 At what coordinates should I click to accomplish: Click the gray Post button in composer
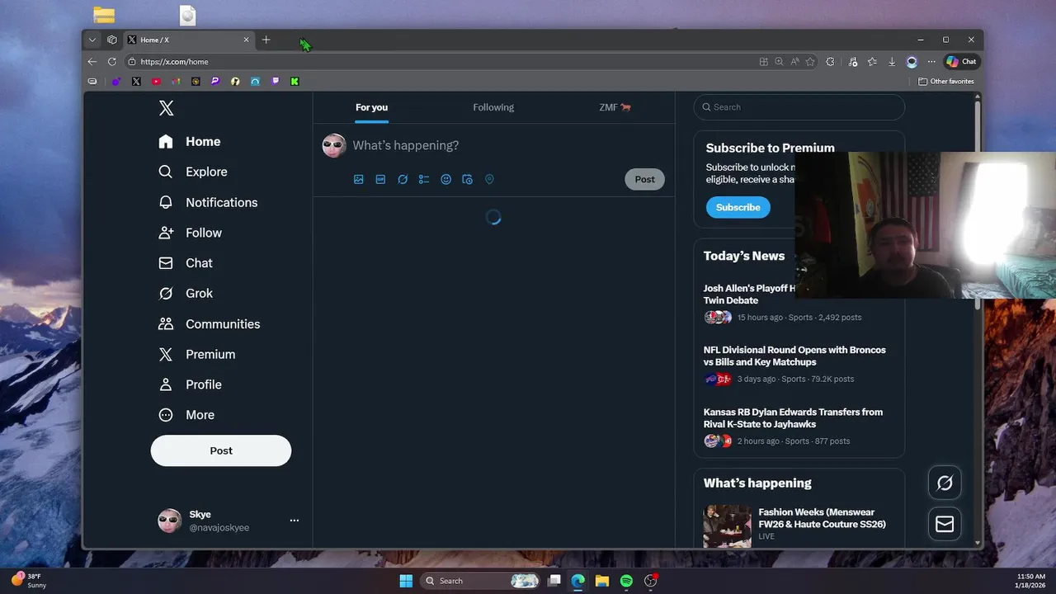coord(644,179)
